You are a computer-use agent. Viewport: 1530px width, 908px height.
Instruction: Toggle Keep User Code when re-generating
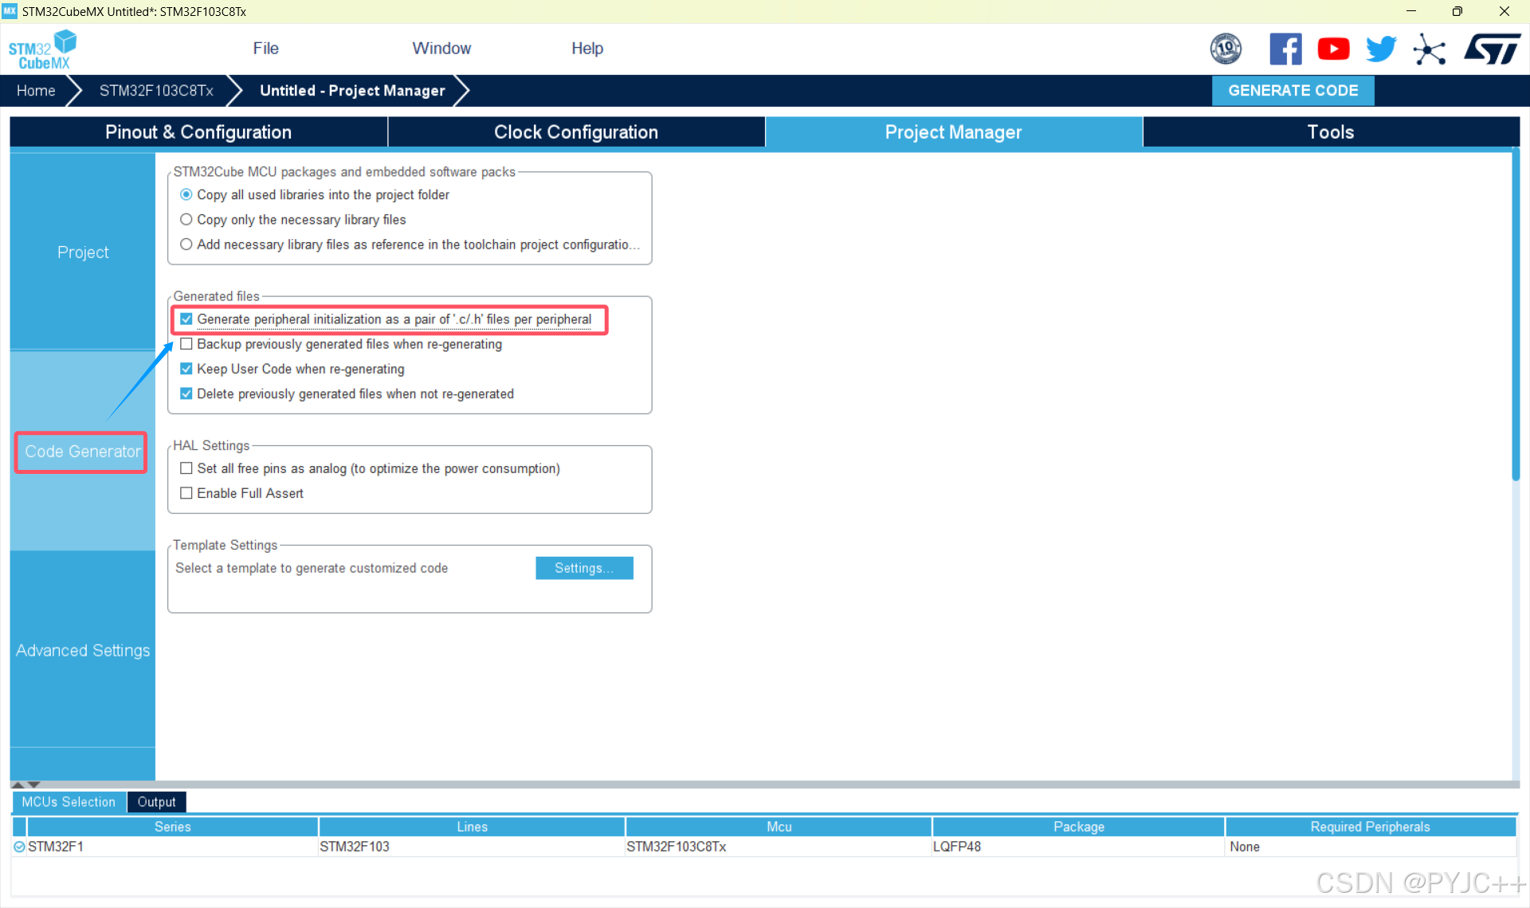pos(186,369)
